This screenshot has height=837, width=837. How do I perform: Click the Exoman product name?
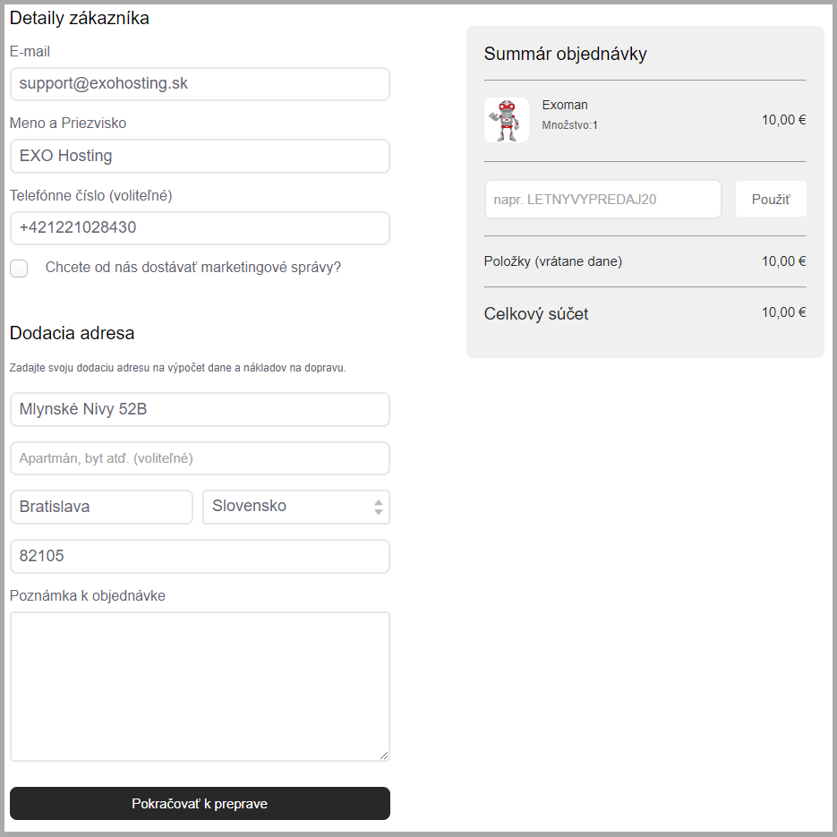565,105
